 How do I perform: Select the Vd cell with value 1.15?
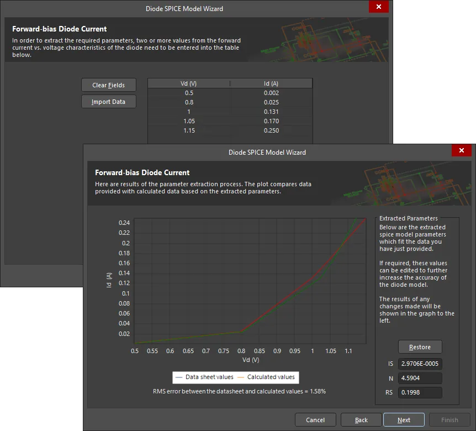189,130
